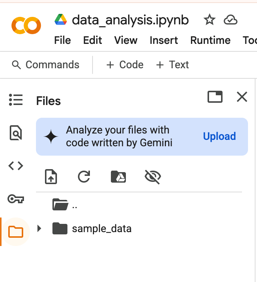Viewport: 257px width, 282px height.
Task: Toggle the show hidden files eye icon
Action: pos(153,177)
